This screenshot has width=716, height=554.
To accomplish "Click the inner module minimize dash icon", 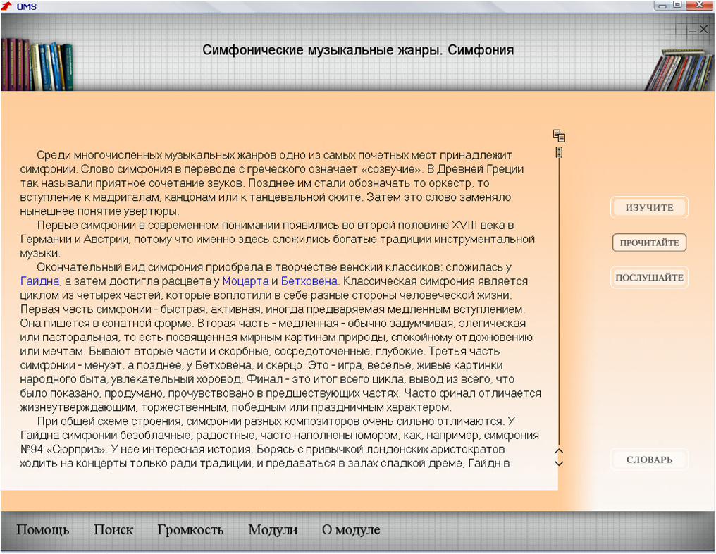I will (x=692, y=31).
